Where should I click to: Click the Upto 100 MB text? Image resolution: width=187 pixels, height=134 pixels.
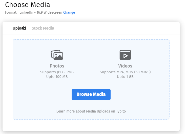click(x=57, y=77)
